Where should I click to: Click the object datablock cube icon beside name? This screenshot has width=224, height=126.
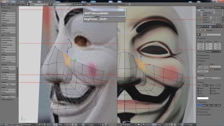coord(198,35)
